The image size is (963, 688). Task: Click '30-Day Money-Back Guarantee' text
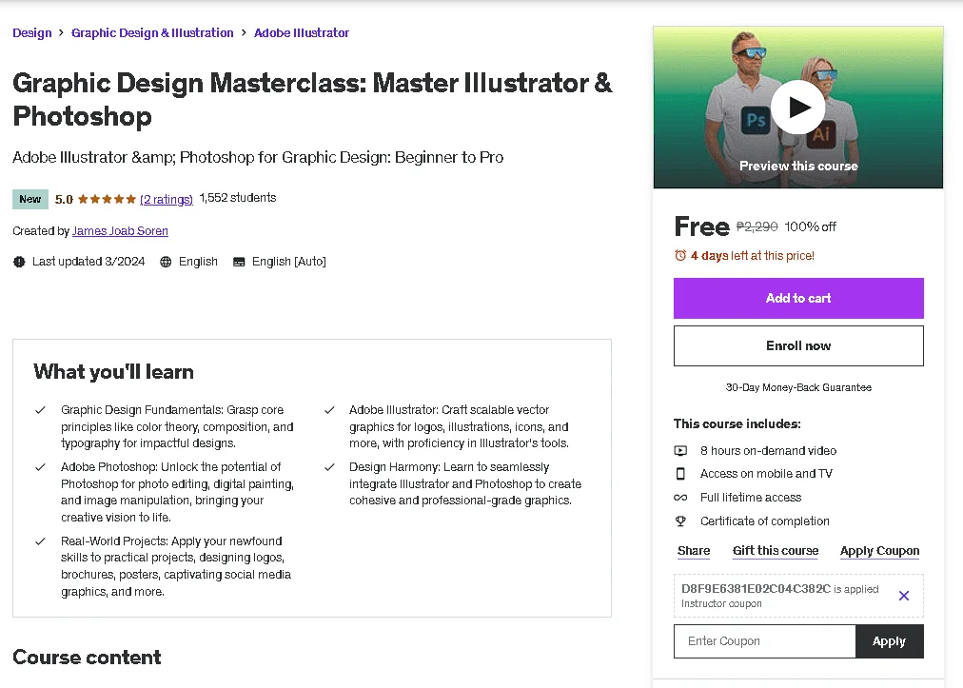[798, 387]
